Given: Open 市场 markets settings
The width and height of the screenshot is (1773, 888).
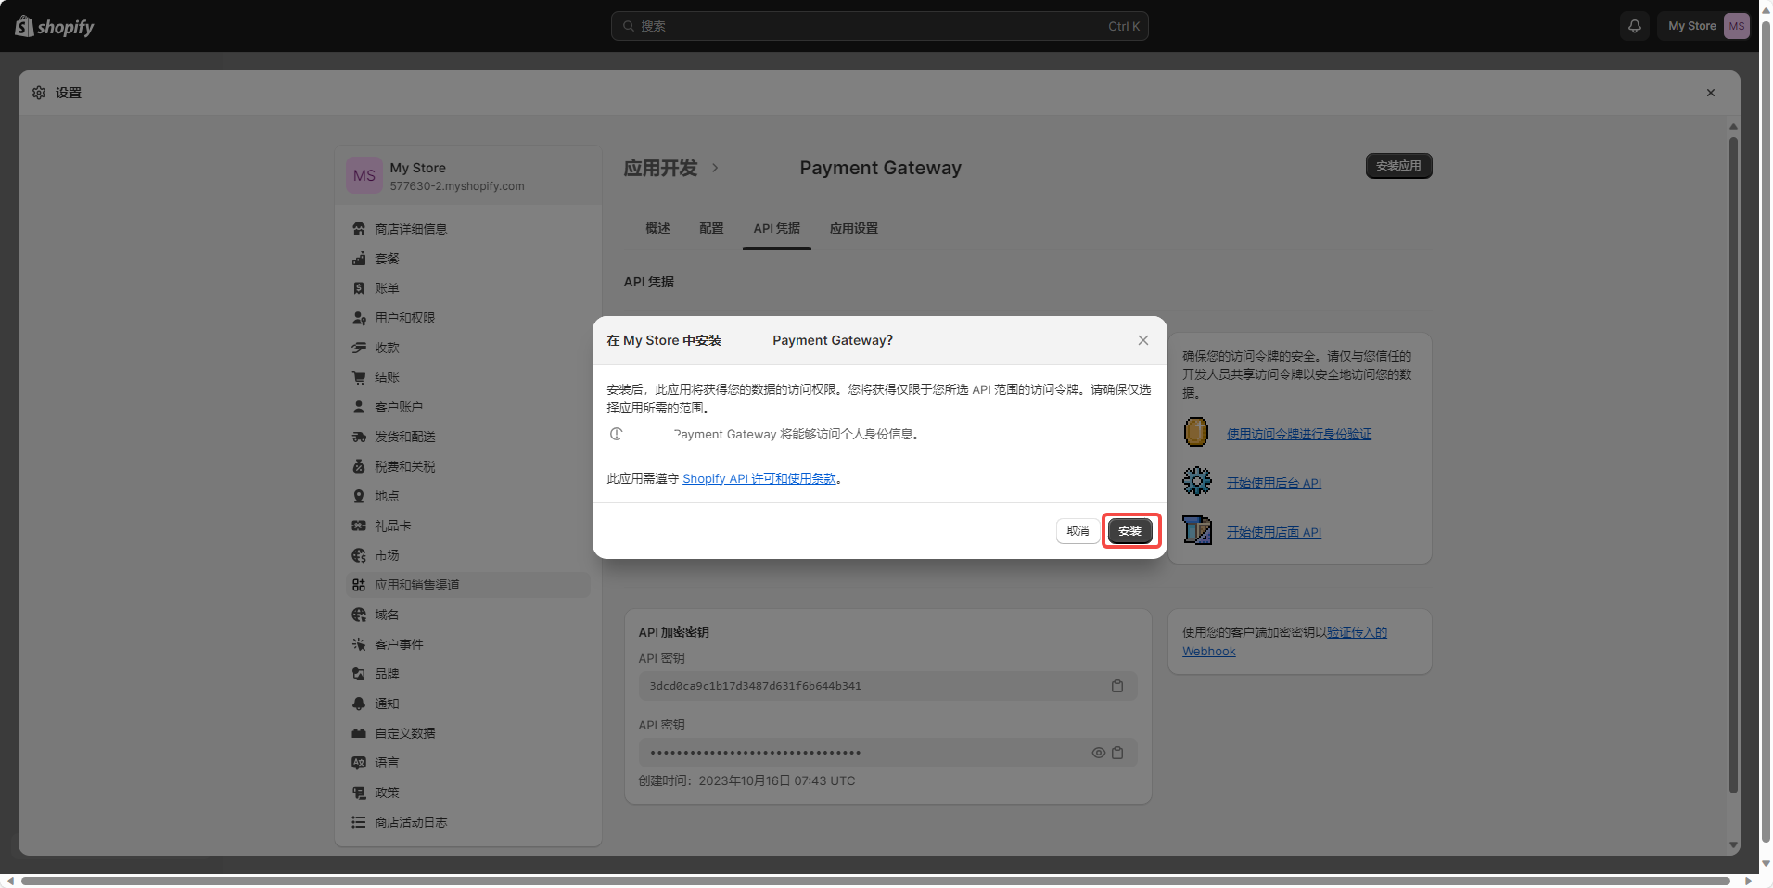Looking at the screenshot, I should [468, 555].
